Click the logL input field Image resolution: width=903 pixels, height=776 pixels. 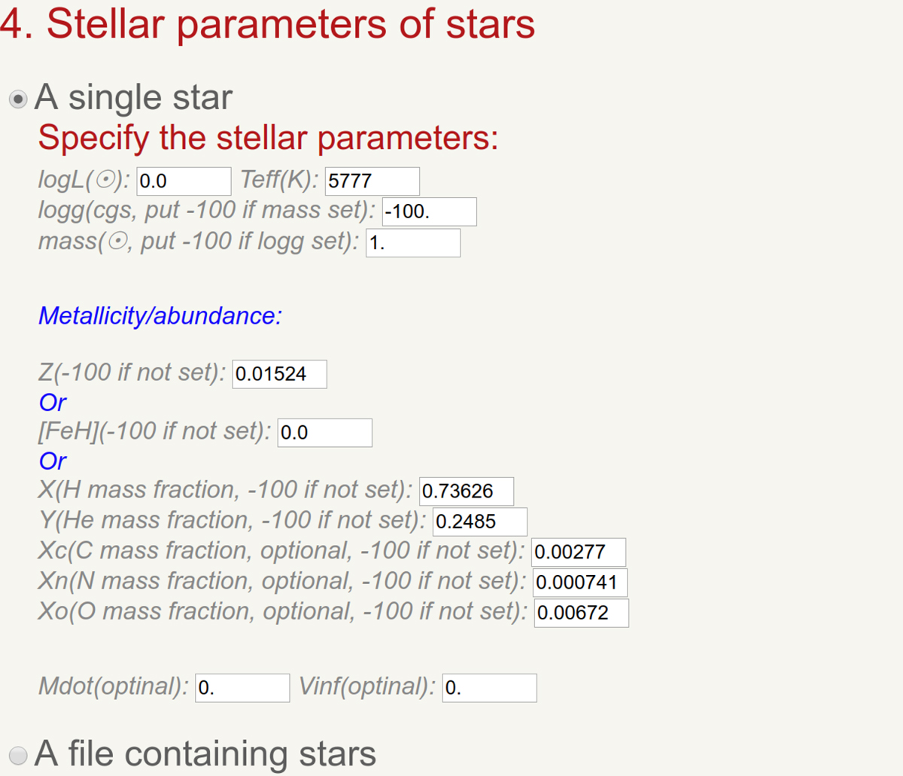(184, 181)
